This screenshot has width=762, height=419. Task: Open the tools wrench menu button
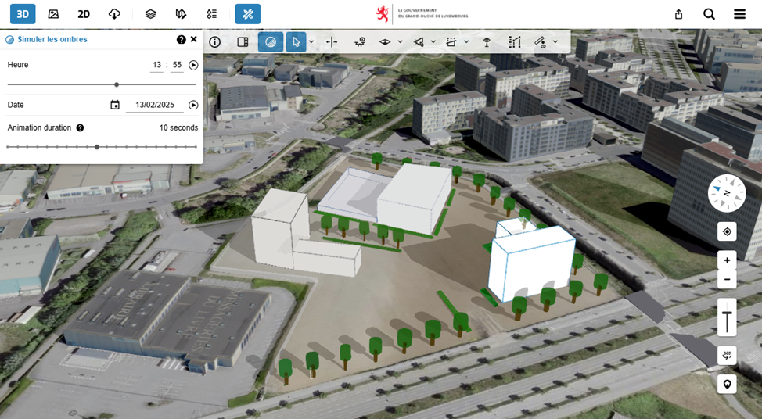tap(247, 14)
